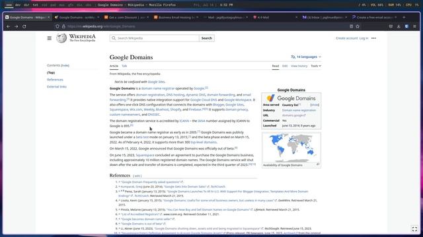423x237 pixels.
Task: Open Domain name registration link in infobox
Action: click(x=299, y=110)
